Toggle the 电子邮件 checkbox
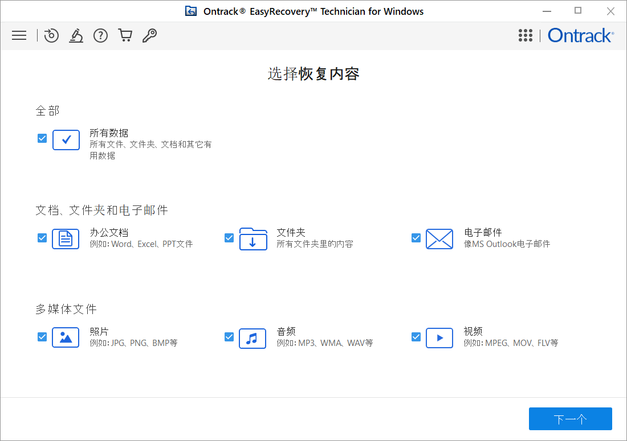 pyautogui.click(x=416, y=238)
